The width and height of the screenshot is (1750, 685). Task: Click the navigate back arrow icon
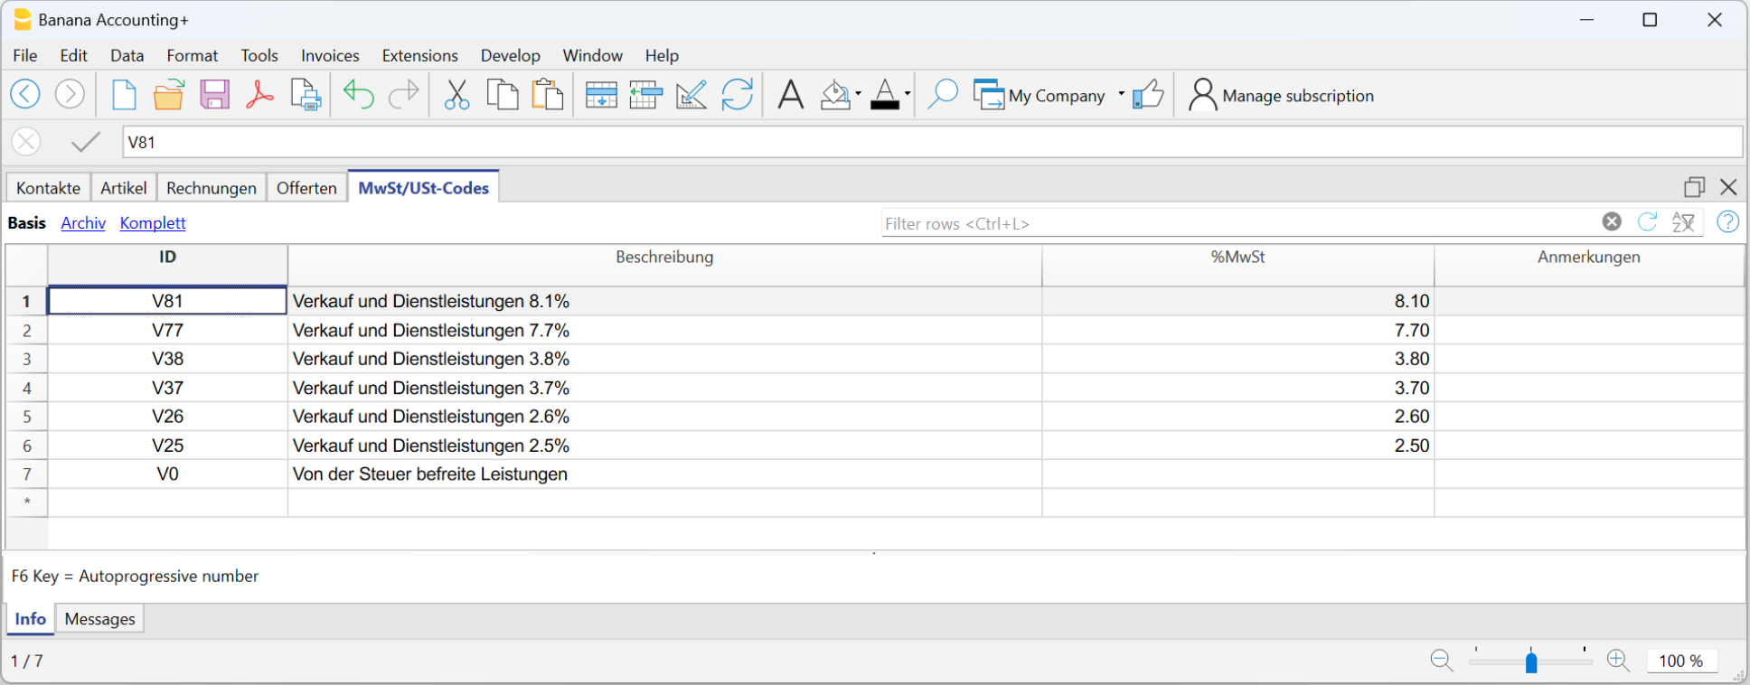(x=25, y=94)
